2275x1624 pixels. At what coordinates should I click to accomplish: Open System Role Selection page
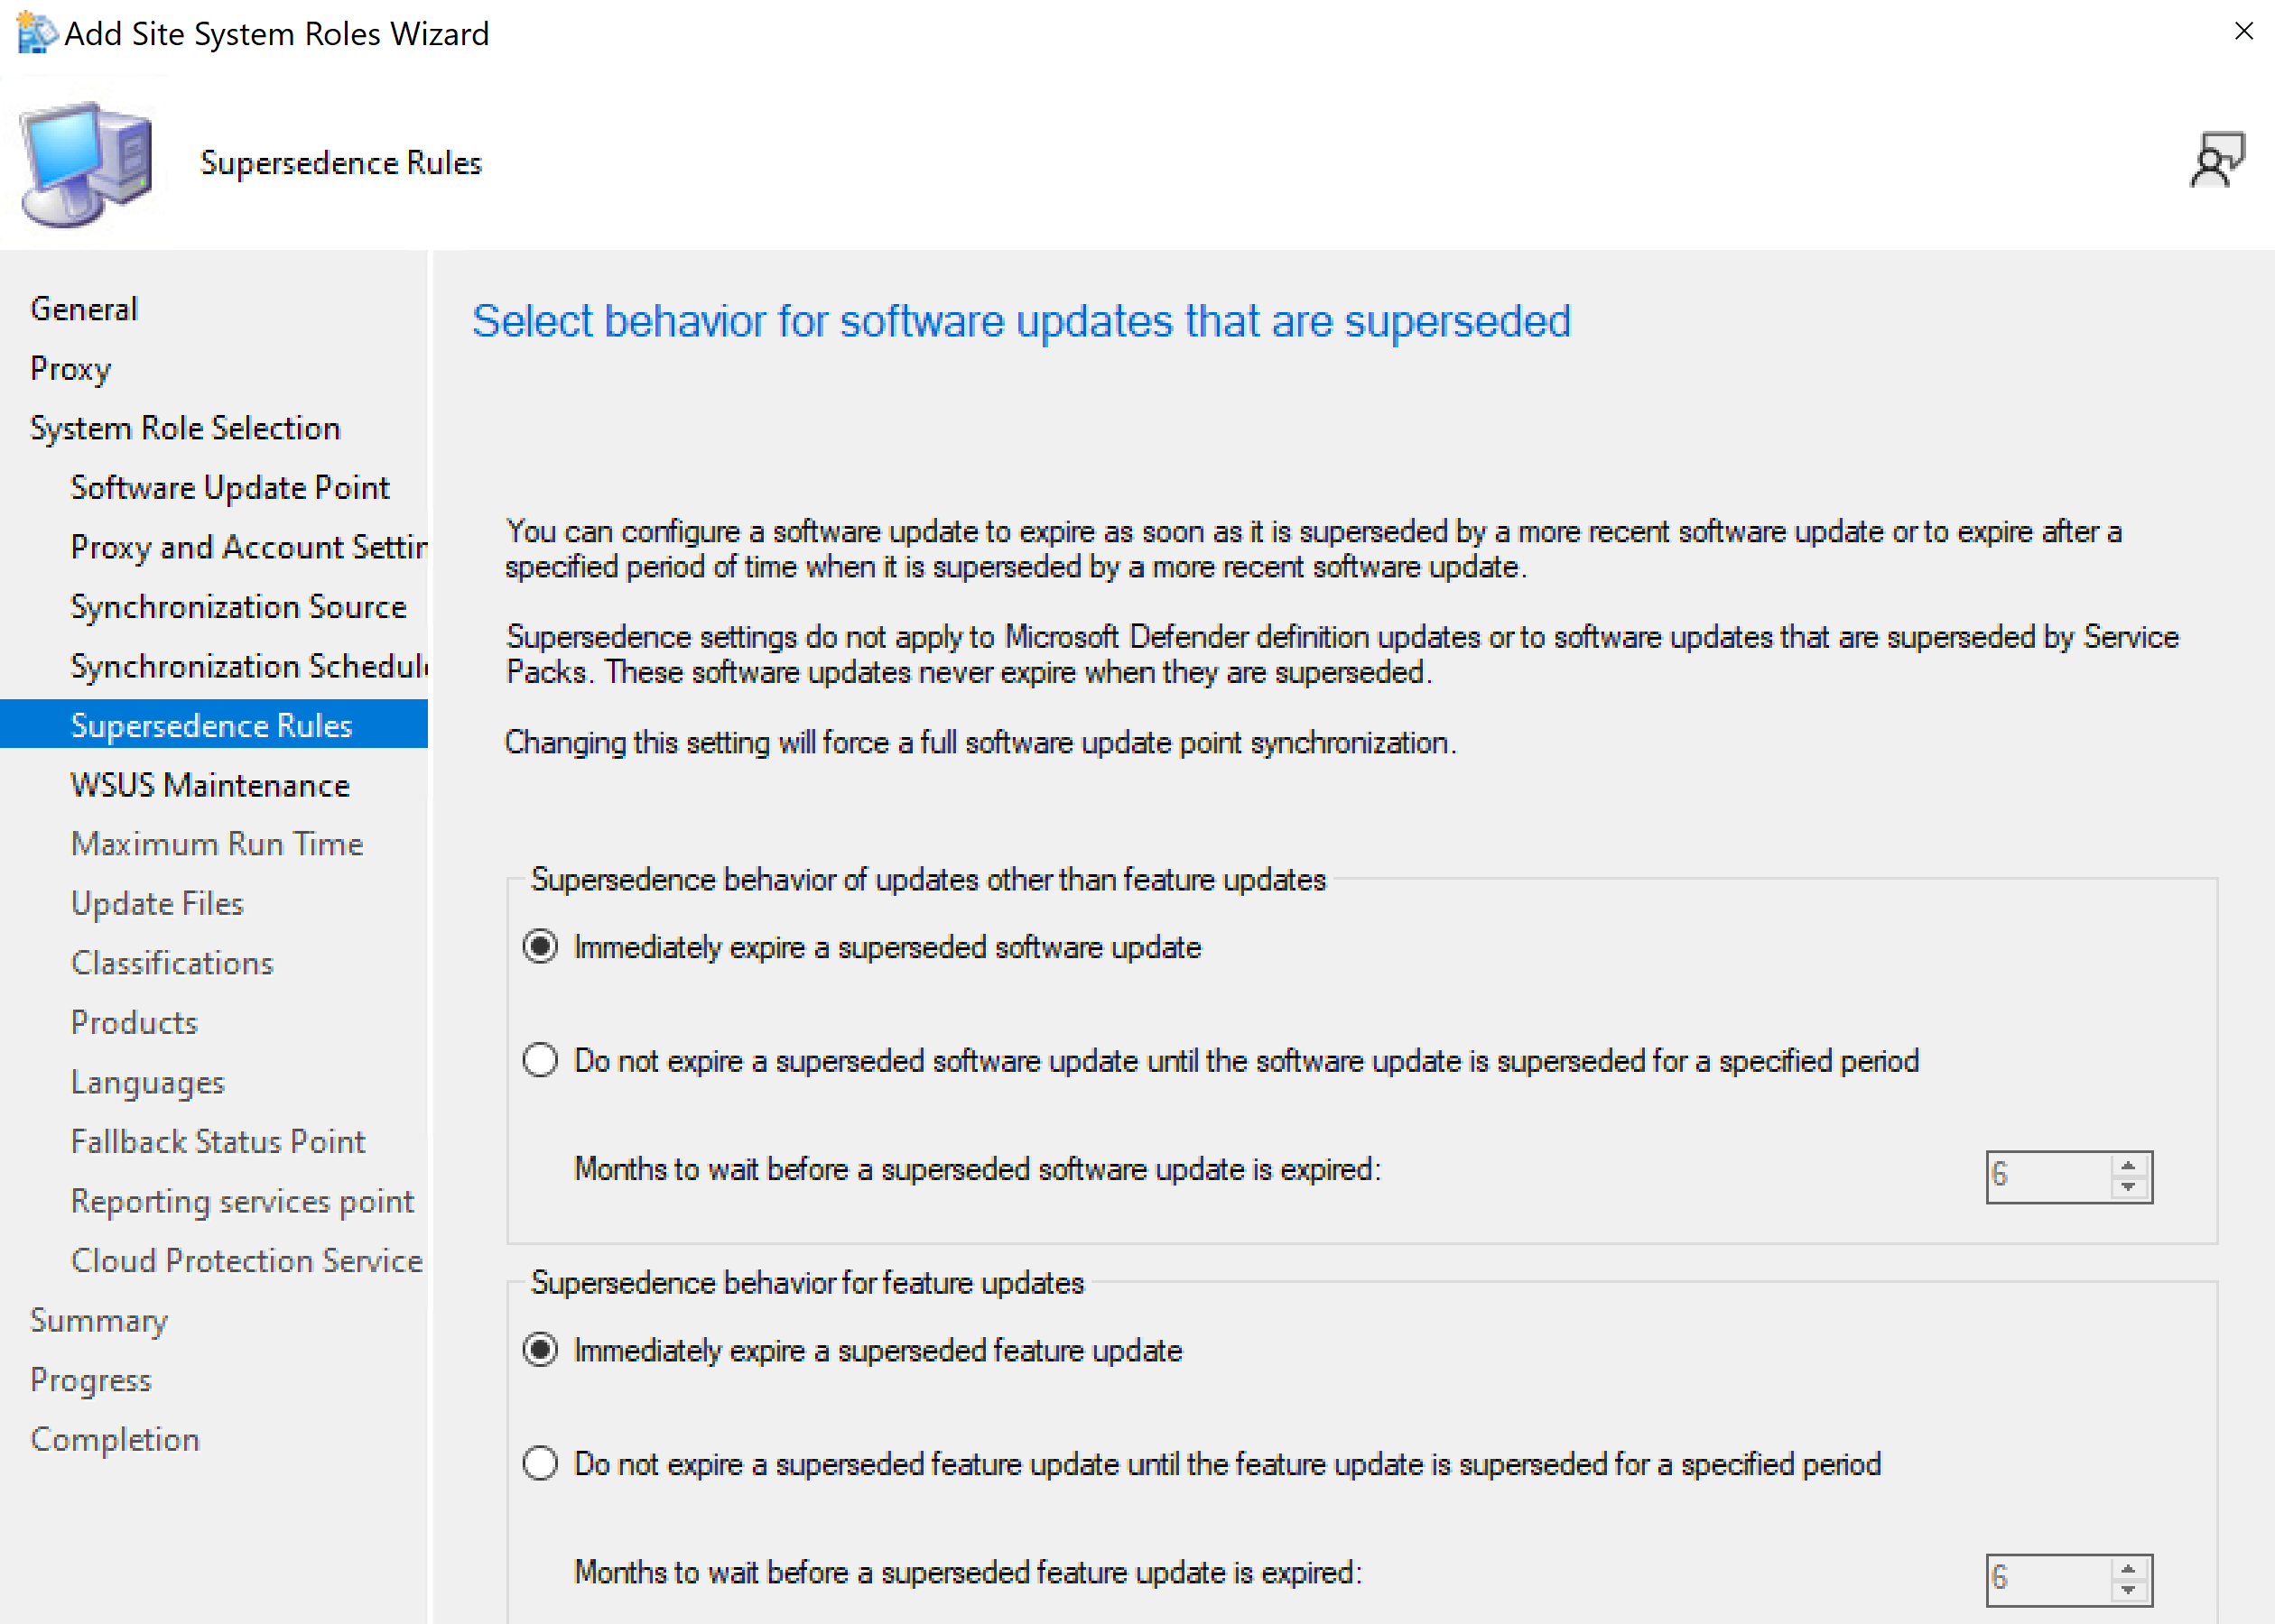coord(185,428)
